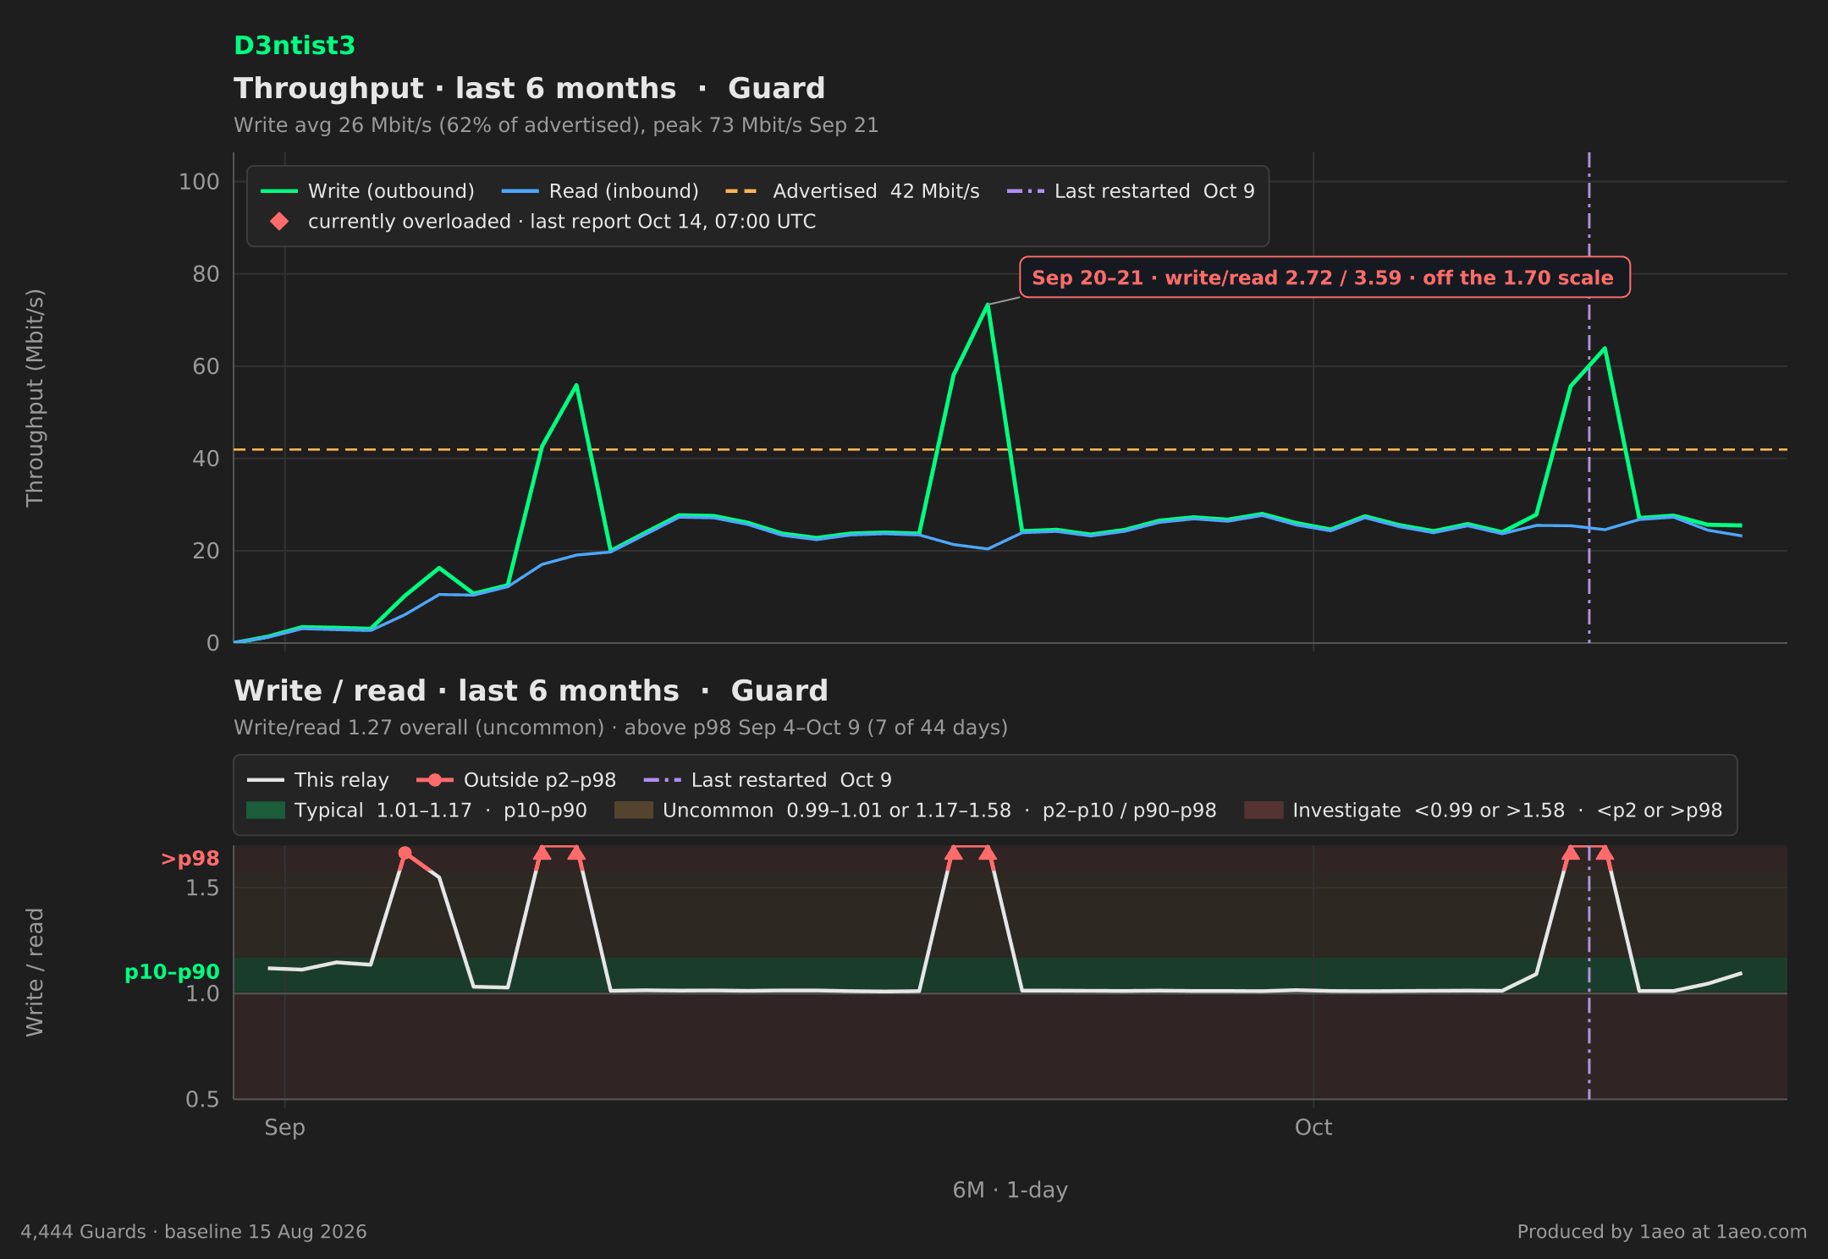The image size is (1828, 1259).
Task: Click the Throughput last 6 months Guard title
Action: point(529,88)
